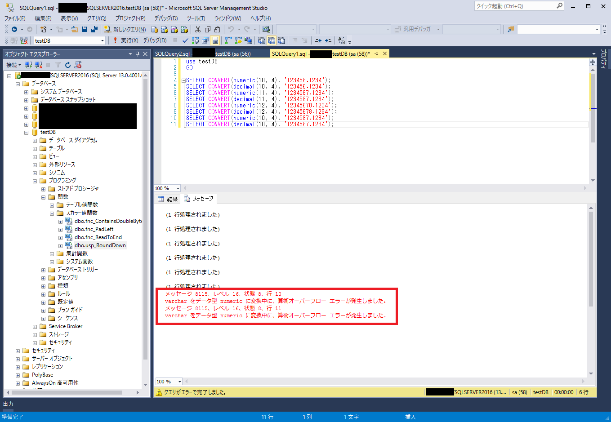Open Connect (接続) dropdown in Object Explorer
The height and width of the screenshot is (422, 611).
pos(13,65)
